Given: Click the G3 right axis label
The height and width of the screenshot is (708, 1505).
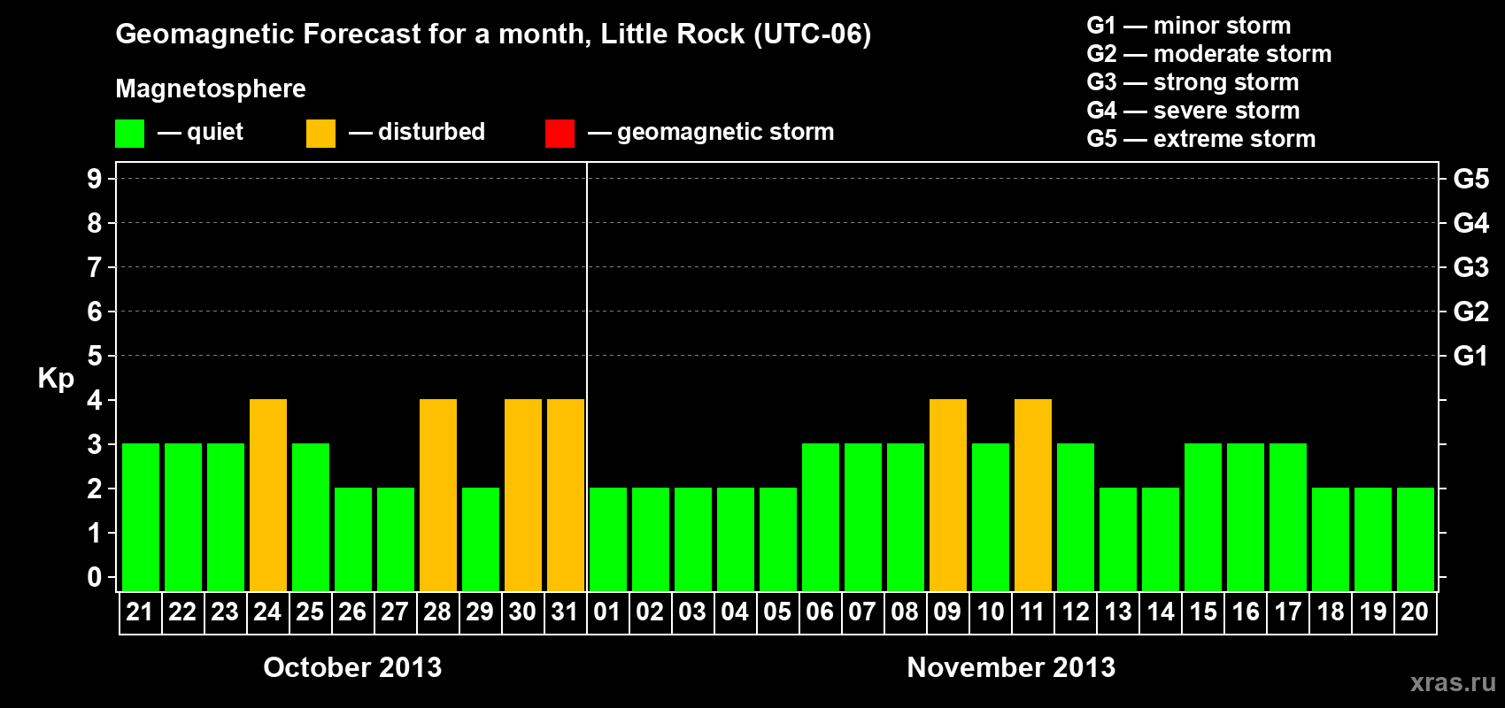Looking at the screenshot, I should (x=1471, y=267).
